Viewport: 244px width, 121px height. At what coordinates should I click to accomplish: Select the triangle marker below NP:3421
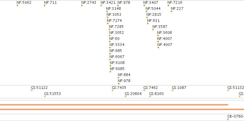pyautogui.click(x=101, y=5)
